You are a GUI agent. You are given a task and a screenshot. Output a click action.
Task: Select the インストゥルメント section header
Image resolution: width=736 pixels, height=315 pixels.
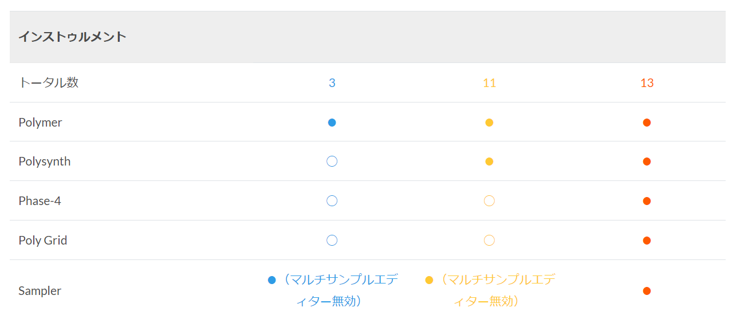tap(72, 37)
